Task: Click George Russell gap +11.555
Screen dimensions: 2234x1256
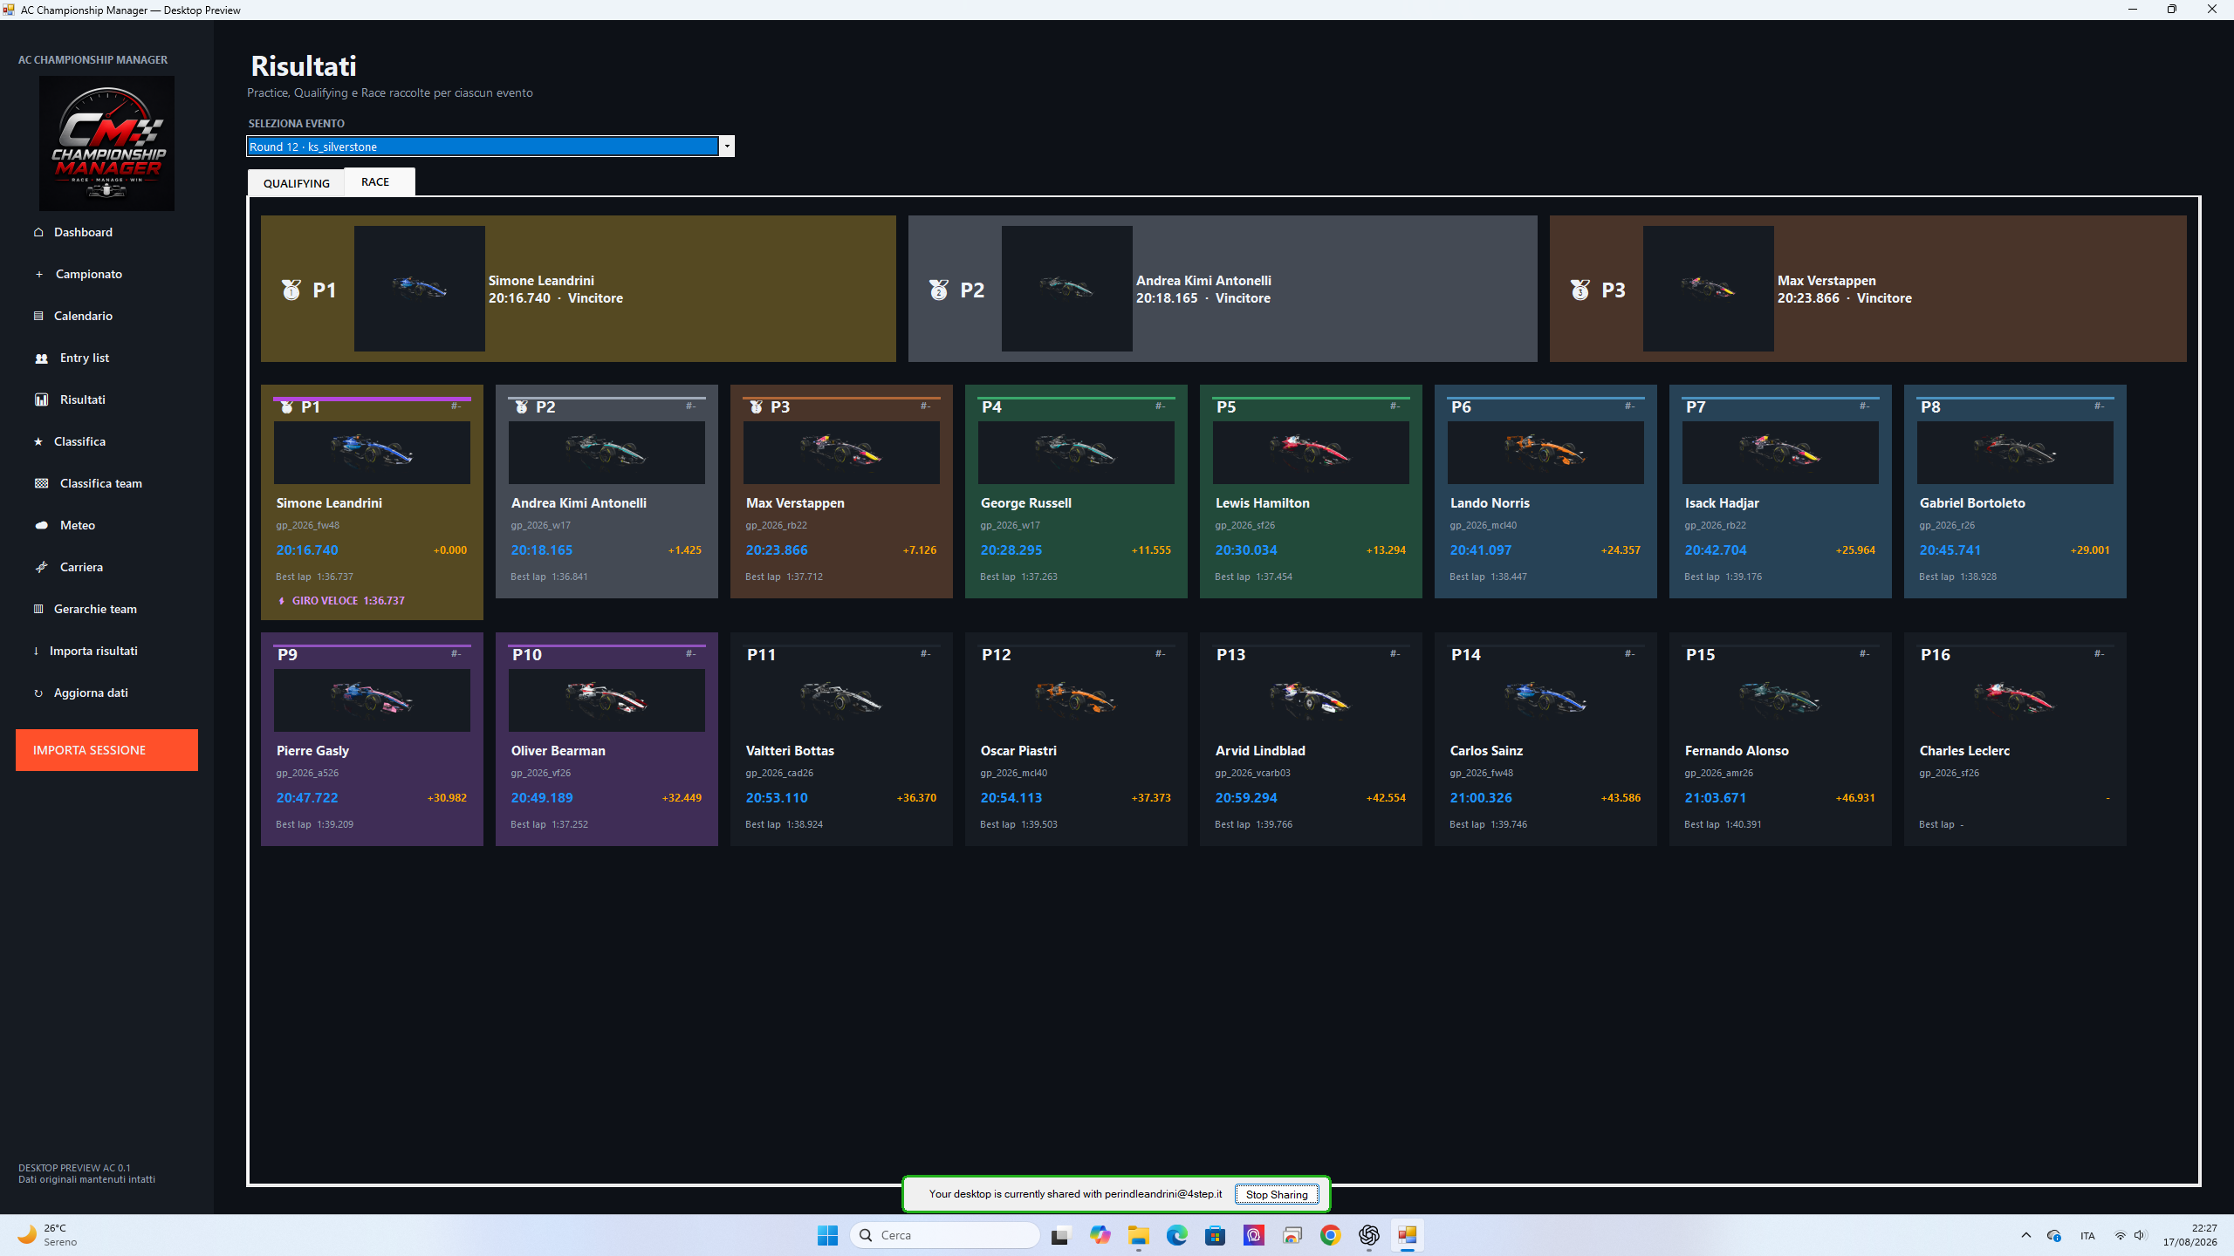Action: coord(1151,550)
